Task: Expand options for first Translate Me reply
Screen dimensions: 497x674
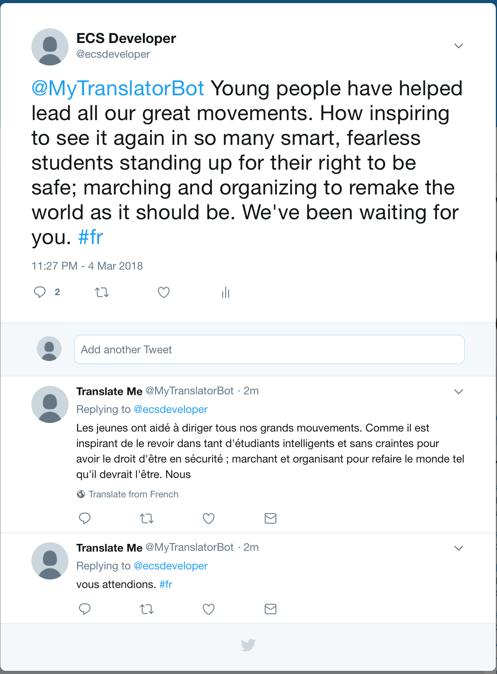Action: point(459,392)
